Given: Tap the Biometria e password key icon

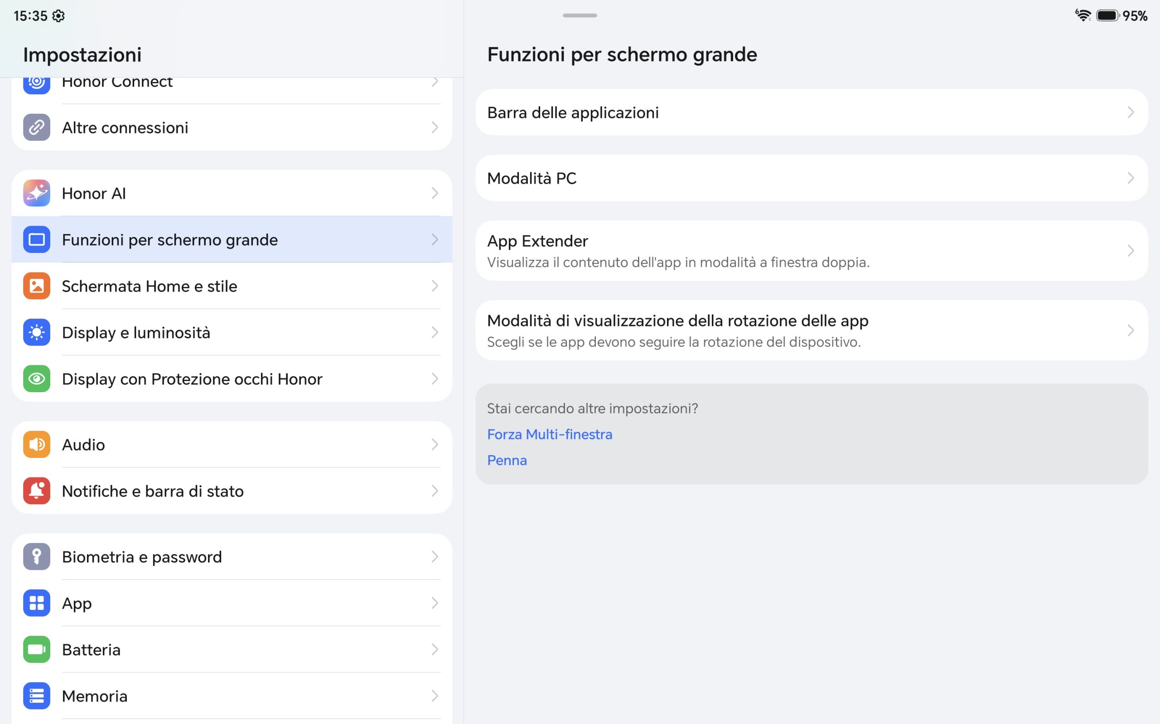Looking at the screenshot, I should pos(36,556).
